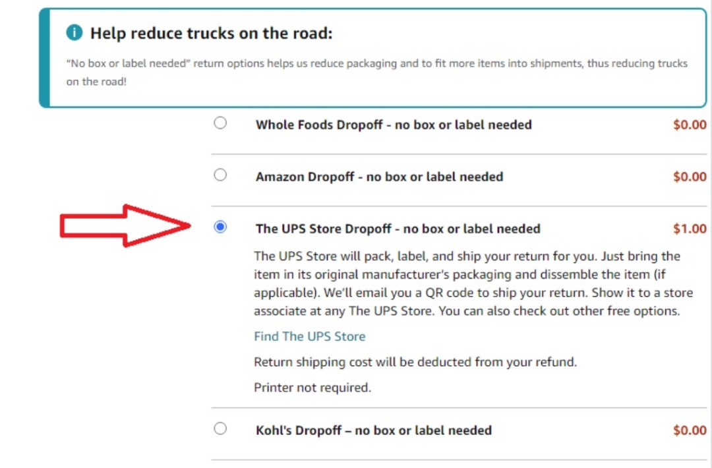Choose the Amazon Dropoff radio button
712x468 pixels.
(220, 175)
